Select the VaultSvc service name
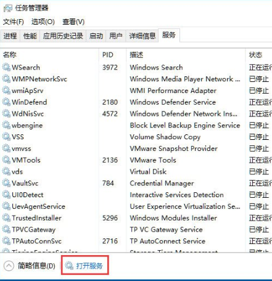 click(x=25, y=183)
